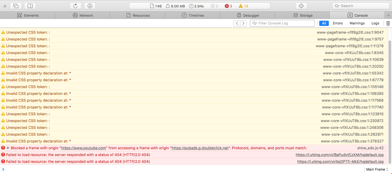This screenshot has height=174, width=392.
Task: Click the console prompt input line
Action: click(183, 169)
